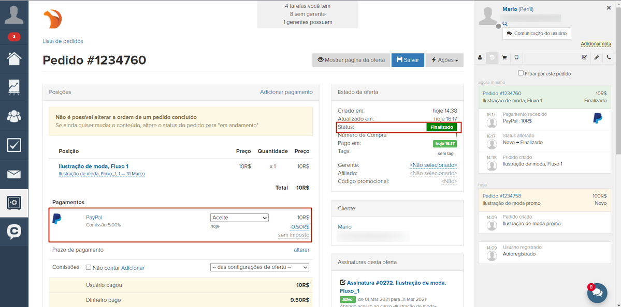Check the 'Não contar' commissions checkbox
The height and width of the screenshot is (307, 621).
point(89,268)
